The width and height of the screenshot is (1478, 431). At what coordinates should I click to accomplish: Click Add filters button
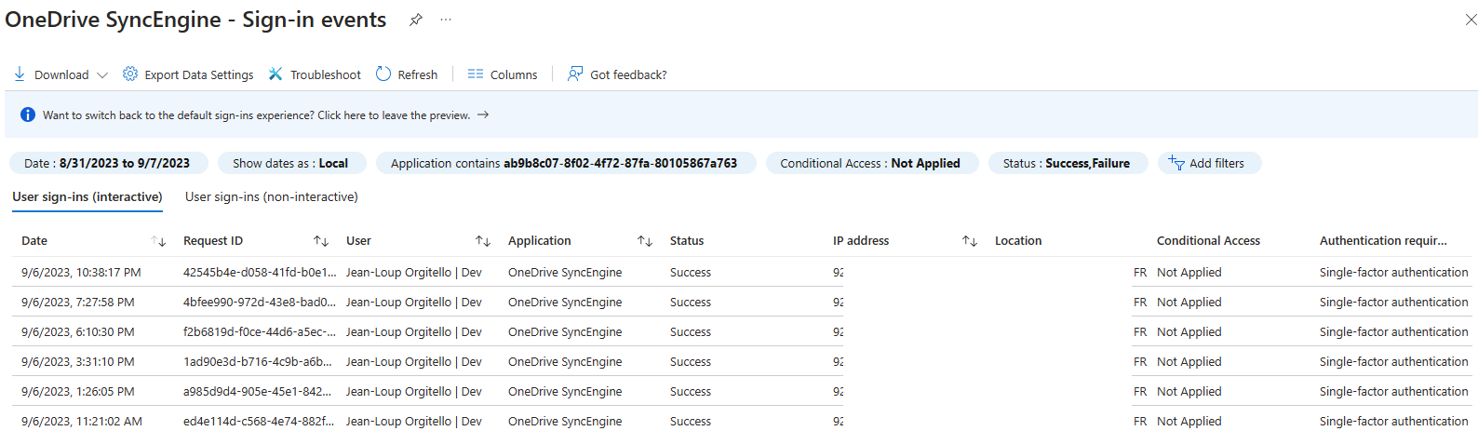click(1209, 163)
